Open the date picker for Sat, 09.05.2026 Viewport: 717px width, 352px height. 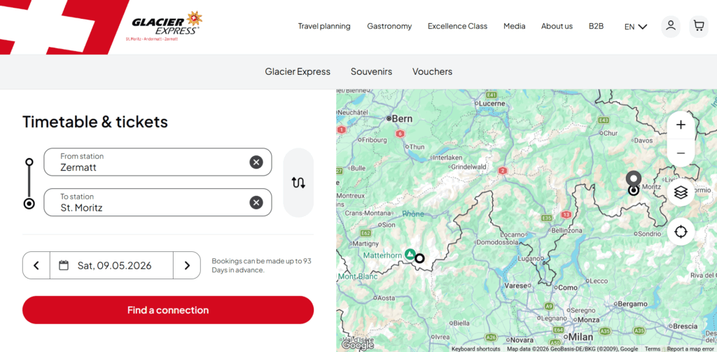112,265
